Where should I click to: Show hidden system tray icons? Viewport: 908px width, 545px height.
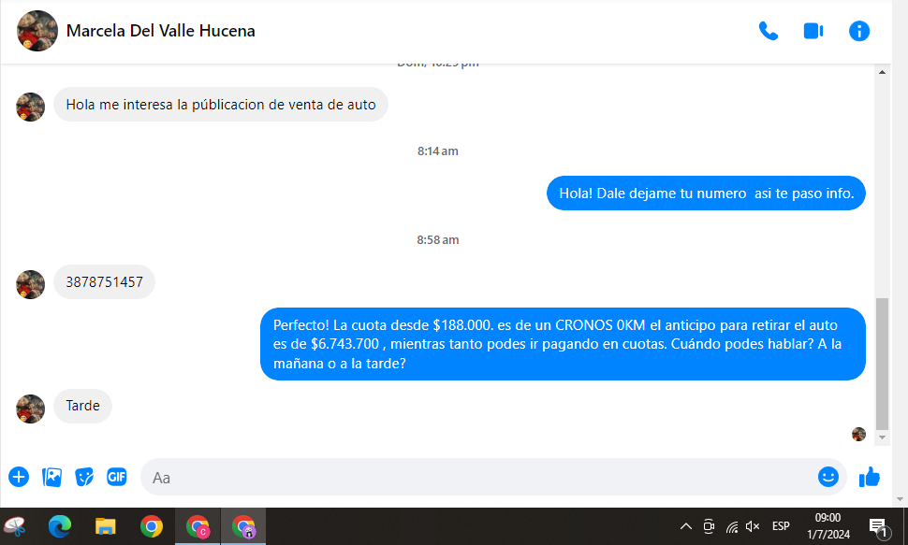[x=686, y=526]
